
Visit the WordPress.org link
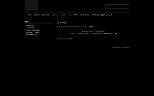(x=32, y=35)
